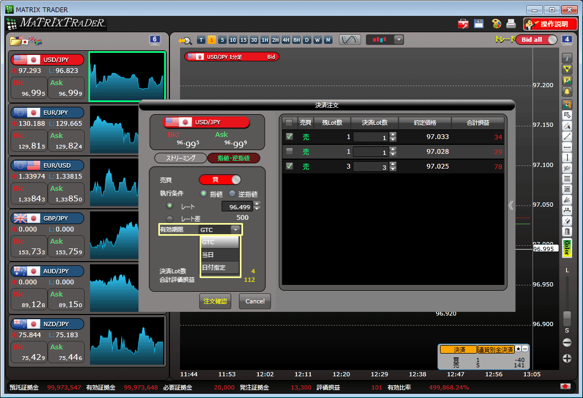Select the NZD/JPY mini chart thumbnail

click(x=127, y=341)
